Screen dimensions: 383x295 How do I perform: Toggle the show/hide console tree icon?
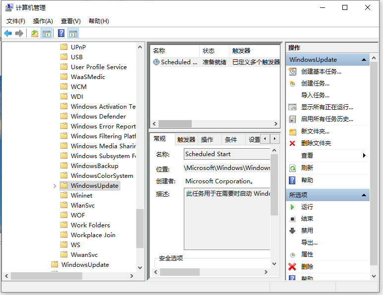pos(47,34)
